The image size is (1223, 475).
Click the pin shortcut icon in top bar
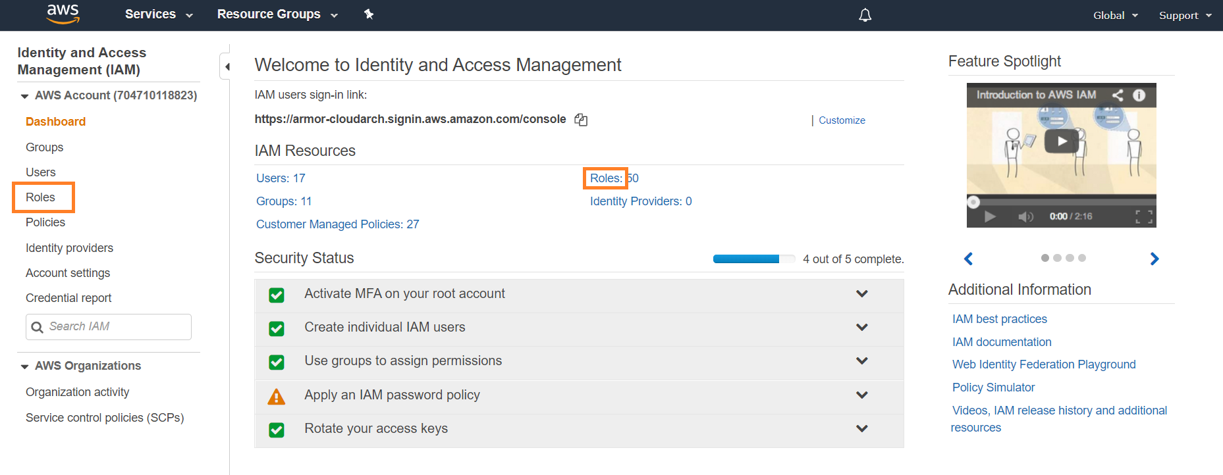click(x=369, y=14)
